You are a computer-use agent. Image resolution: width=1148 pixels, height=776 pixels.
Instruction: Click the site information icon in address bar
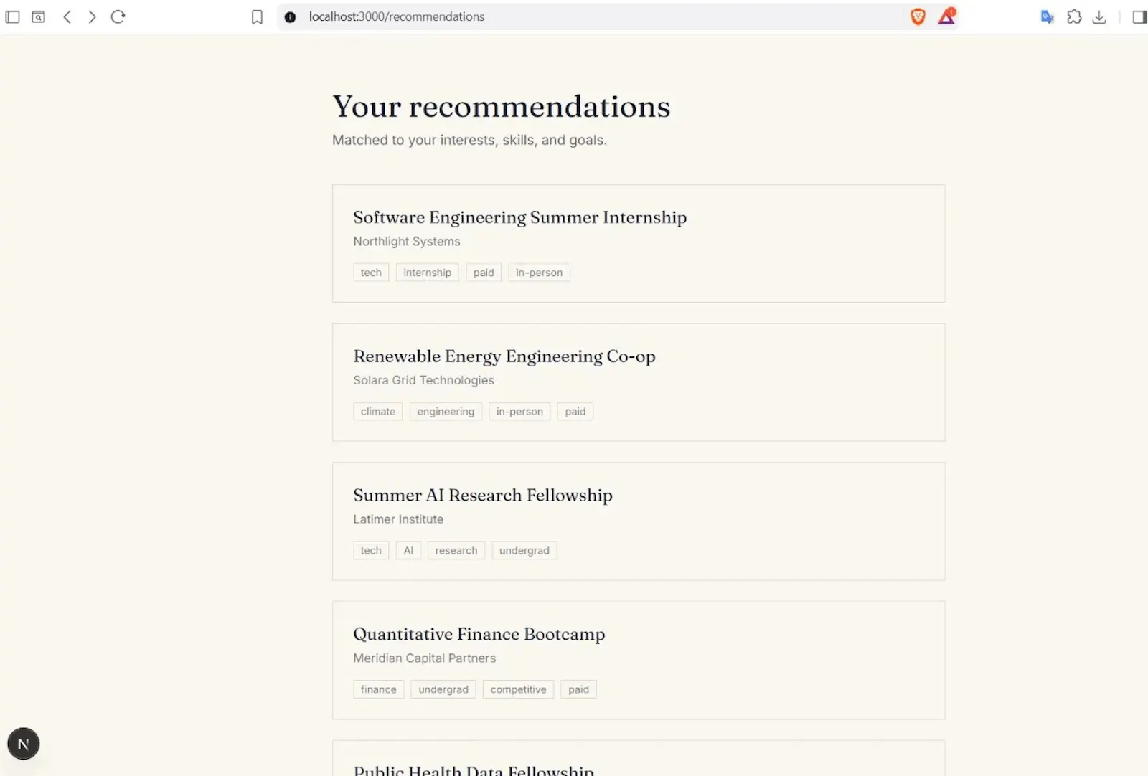tap(290, 16)
